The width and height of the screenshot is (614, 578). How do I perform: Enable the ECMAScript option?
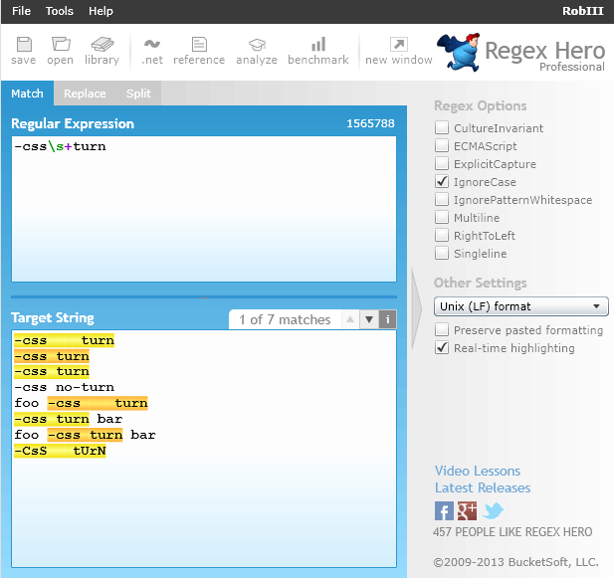pyautogui.click(x=442, y=145)
